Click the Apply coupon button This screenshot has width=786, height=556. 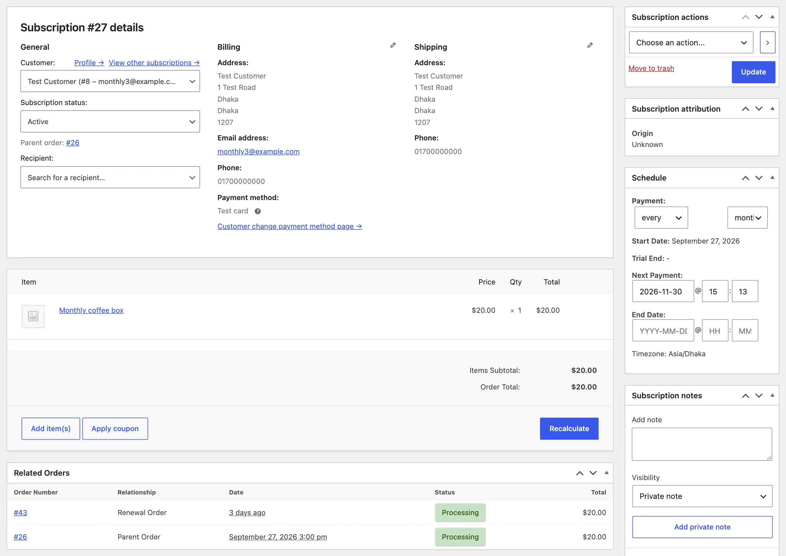[x=115, y=429]
